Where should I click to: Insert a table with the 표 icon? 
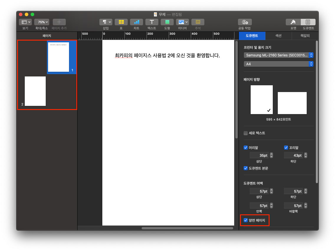(121, 22)
